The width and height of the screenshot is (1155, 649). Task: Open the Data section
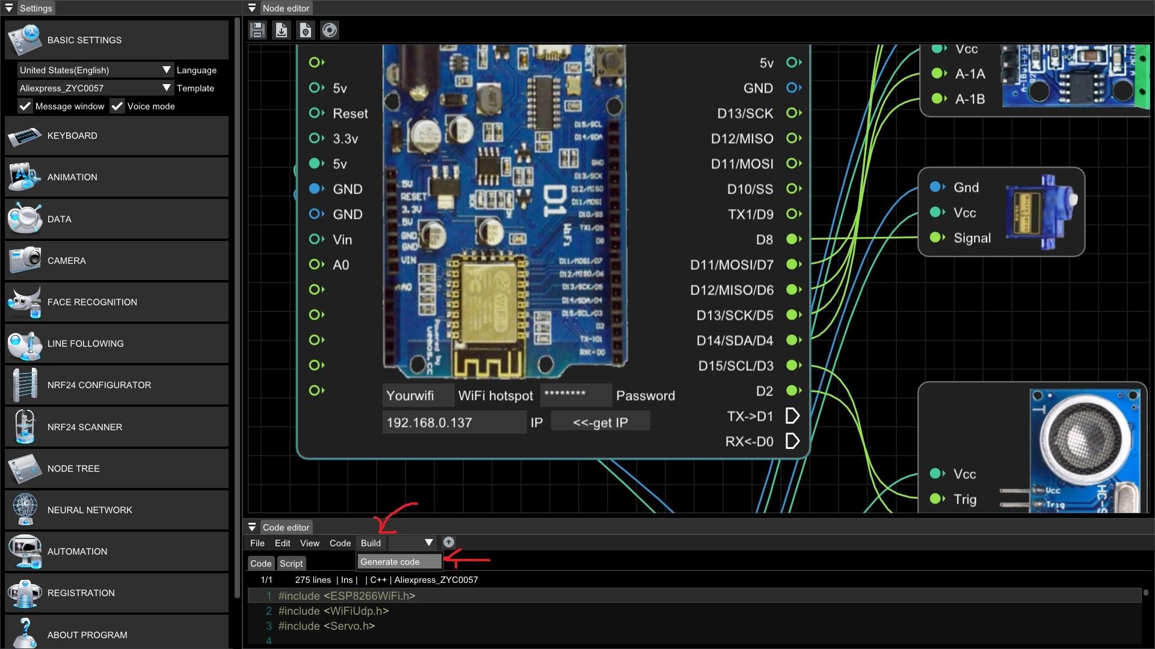pyautogui.click(x=117, y=219)
